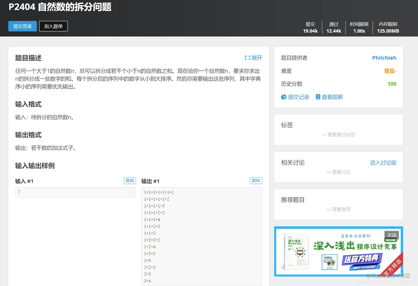Click the blue book icon beside 查看题解
This screenshot has height=286, width=418.
coord(318,97)
